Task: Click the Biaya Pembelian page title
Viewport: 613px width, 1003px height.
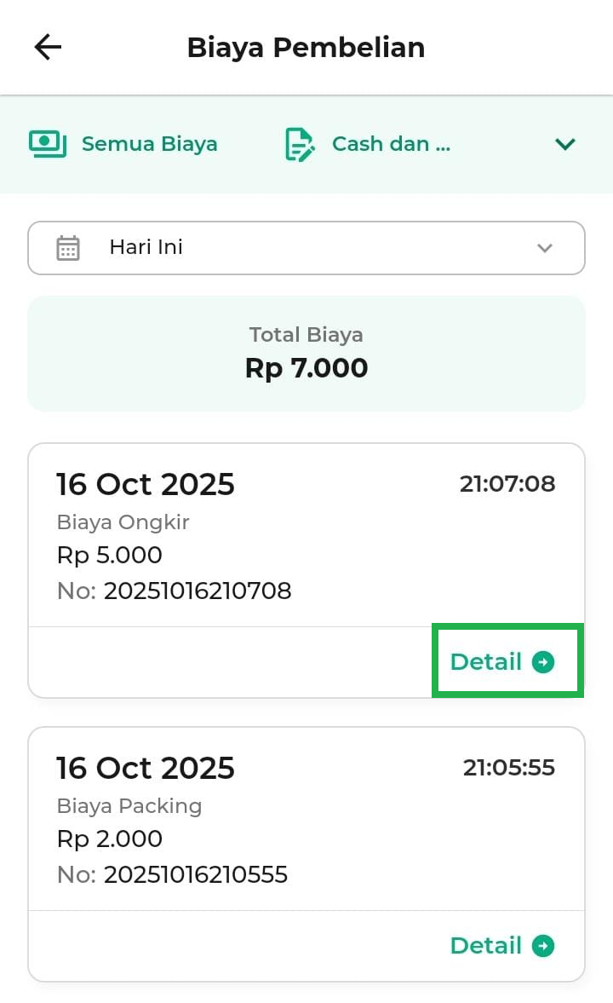Action: coord(306,48)
